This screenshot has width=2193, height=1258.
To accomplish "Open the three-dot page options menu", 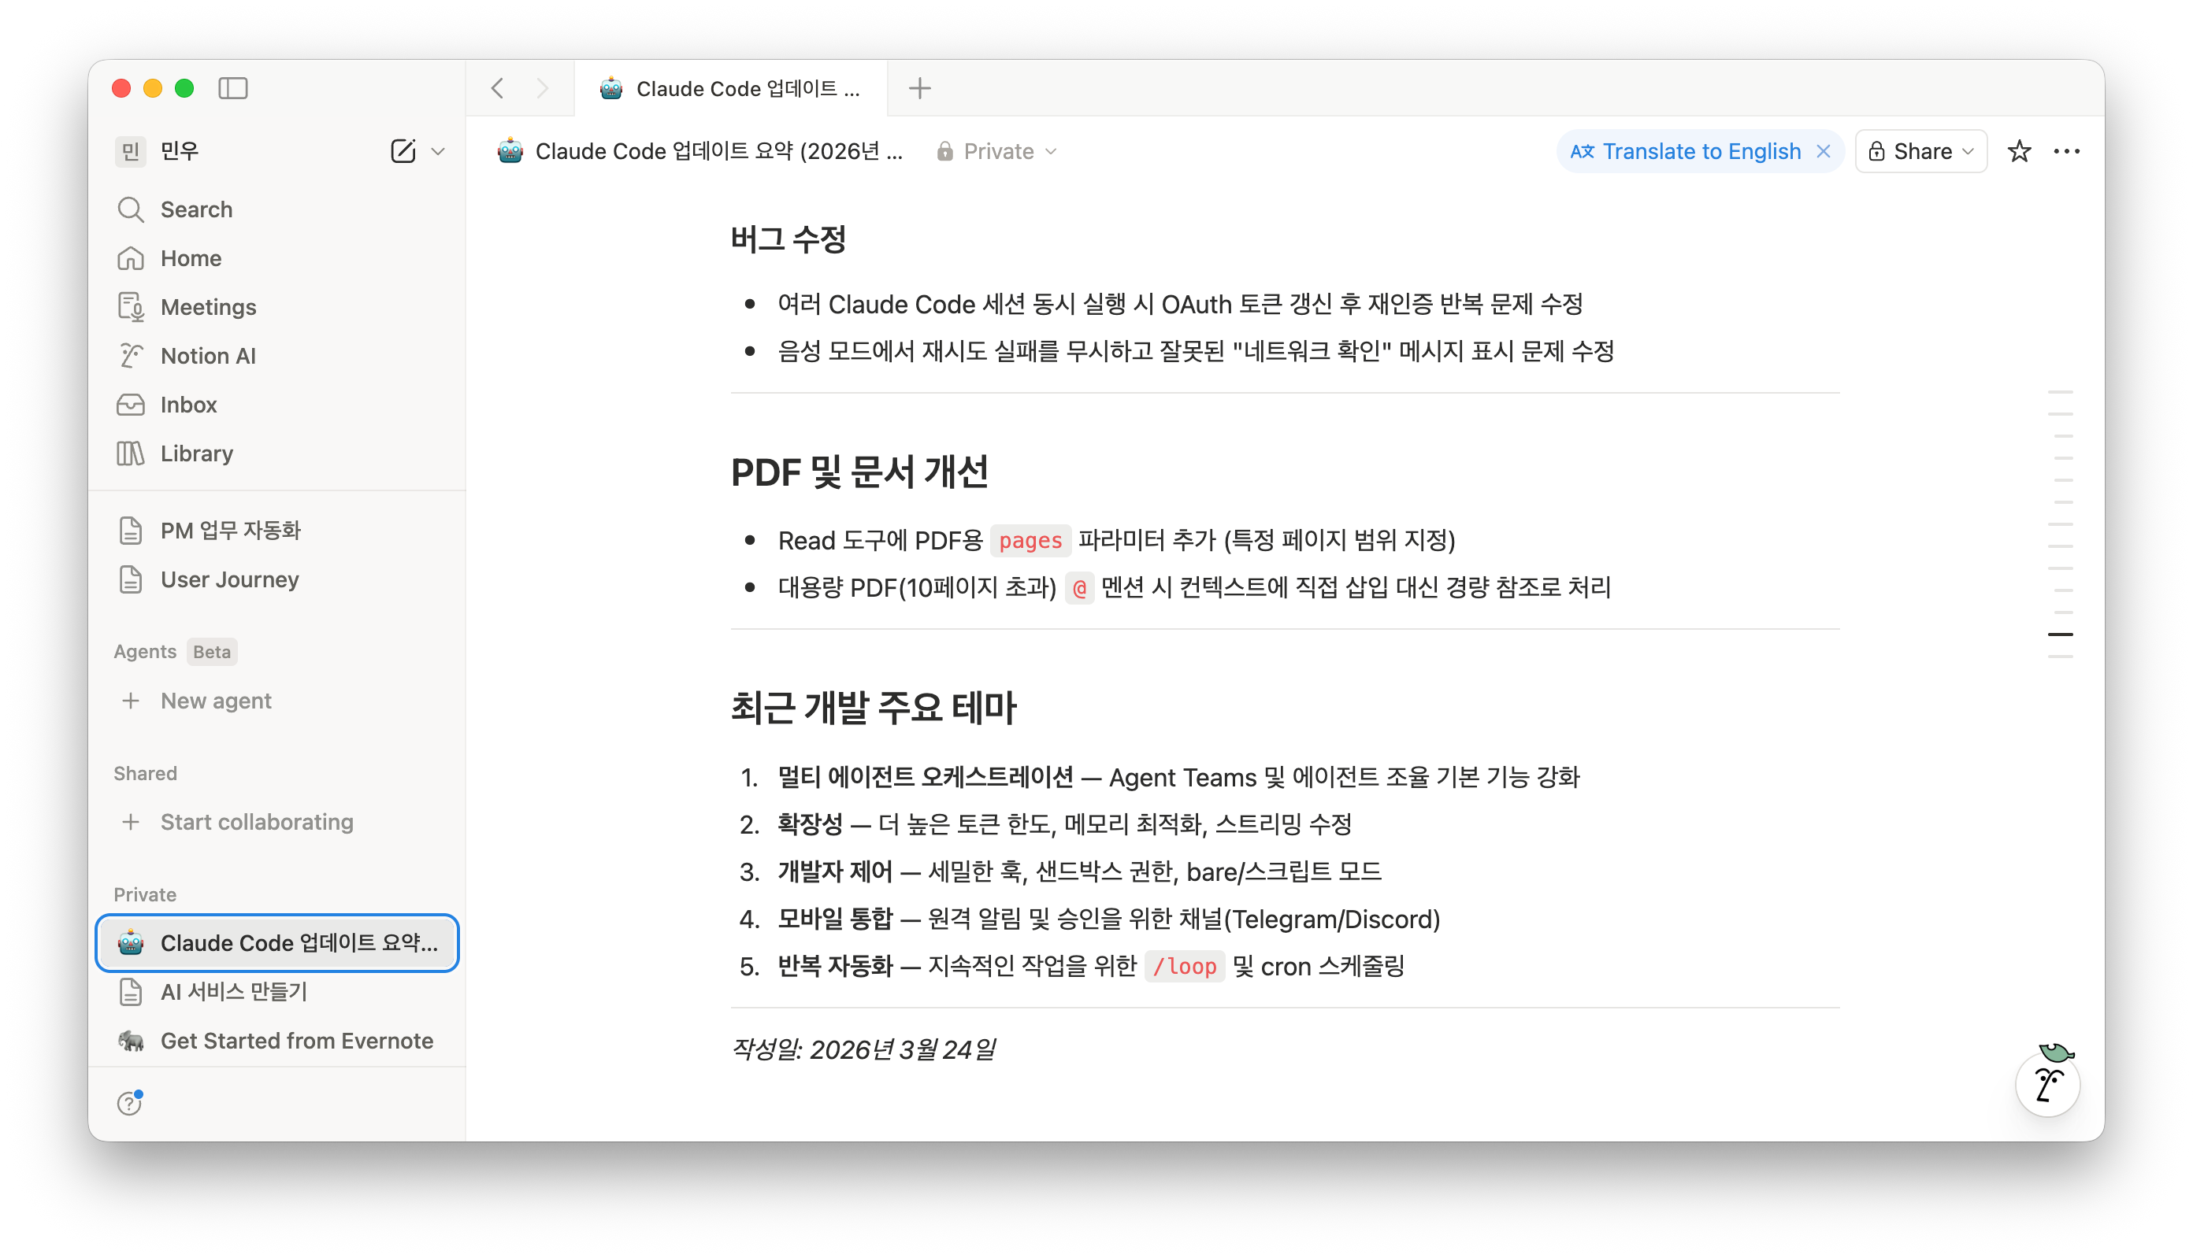I will [2067, 151].
